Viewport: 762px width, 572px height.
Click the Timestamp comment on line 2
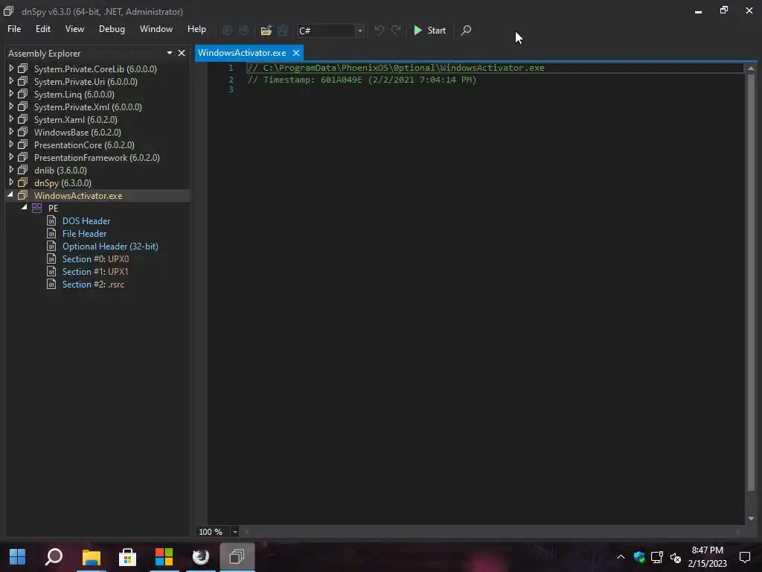(x=362, y=80)
